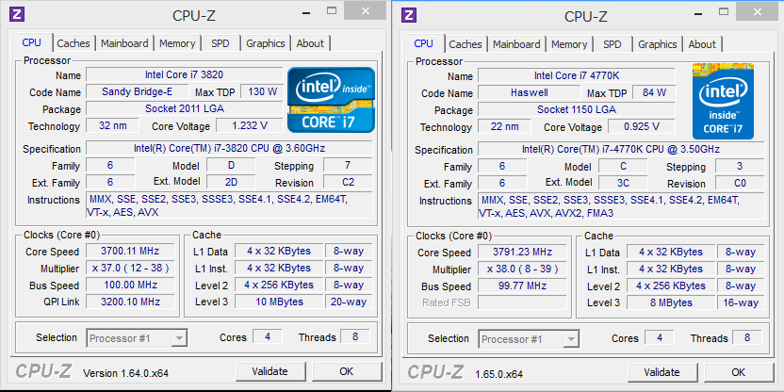Click 1.65.0.x64 version text

click(499, 374)
